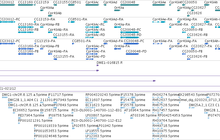Click the RP004320243.5prime EST label

click(x=103, y=95)
